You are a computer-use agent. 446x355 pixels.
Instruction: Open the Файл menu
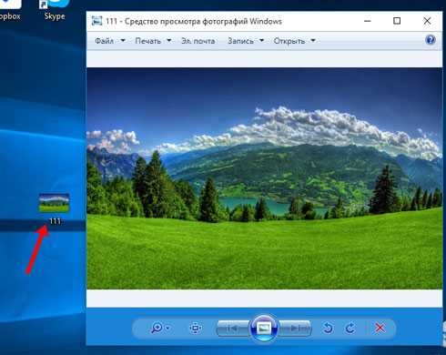(104, 41)
